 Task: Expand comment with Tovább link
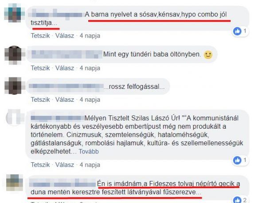point(89,151)
